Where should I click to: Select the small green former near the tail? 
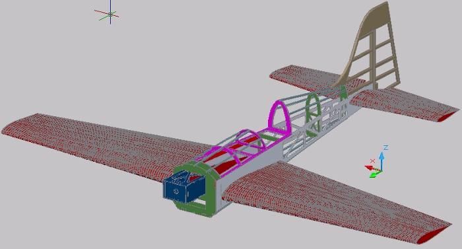pyautogui.click(x=343, y=94)
